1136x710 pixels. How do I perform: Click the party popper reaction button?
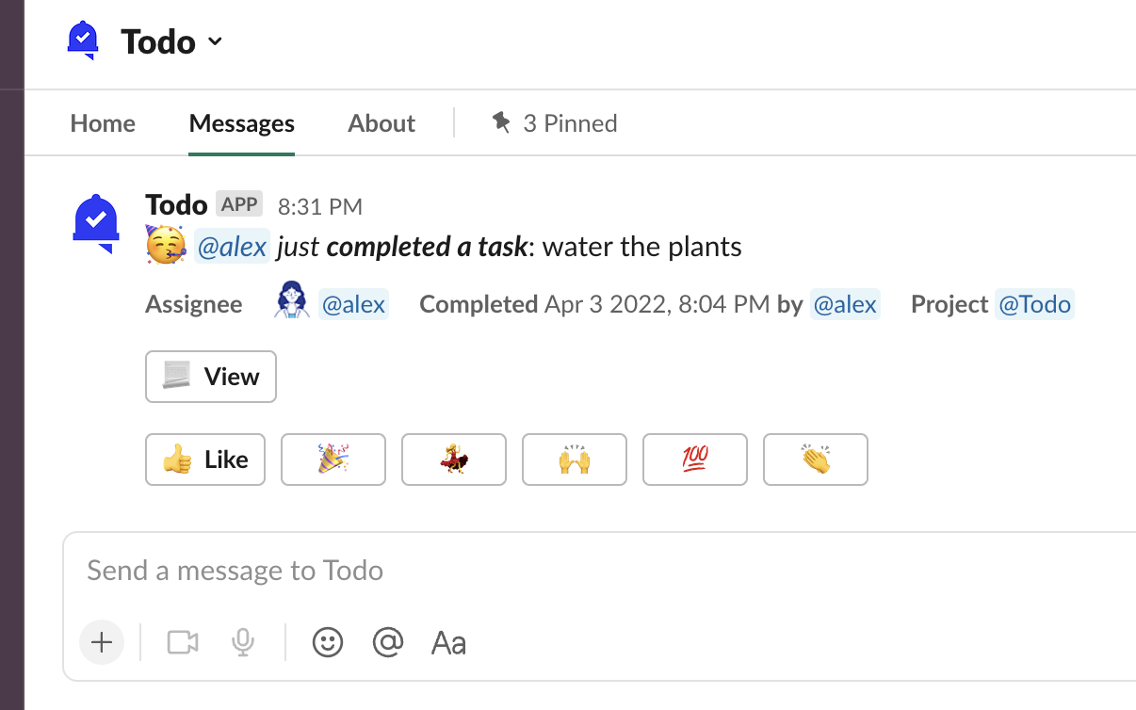click(333, 460)
